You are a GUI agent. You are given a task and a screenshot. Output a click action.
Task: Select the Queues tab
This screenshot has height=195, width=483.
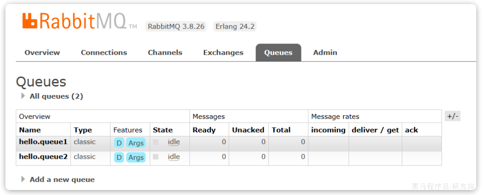pyautogui.click(x=278, y=53)
